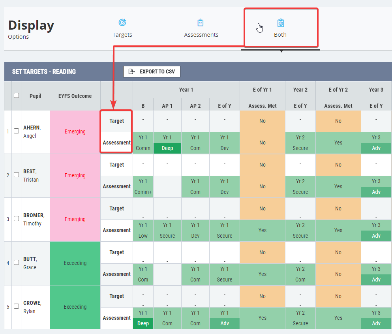This screenshot has height=334, width=392.
Task: Click Exceeding EYFS outcome for BUTT, Grace
Action: (x=75, y=263)
